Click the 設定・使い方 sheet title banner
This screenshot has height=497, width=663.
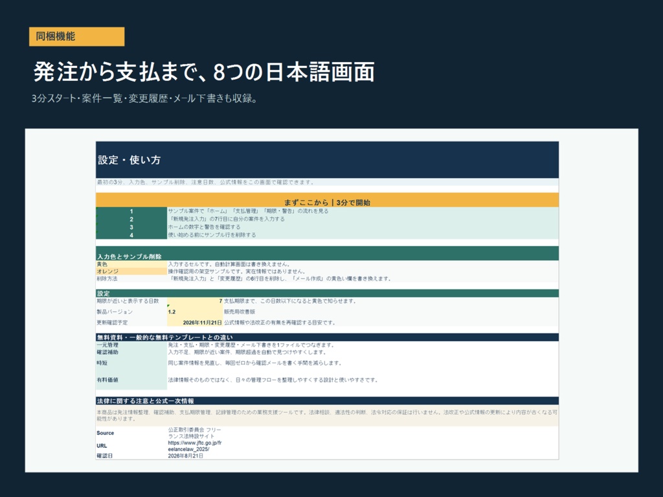[x=327, y=160]
